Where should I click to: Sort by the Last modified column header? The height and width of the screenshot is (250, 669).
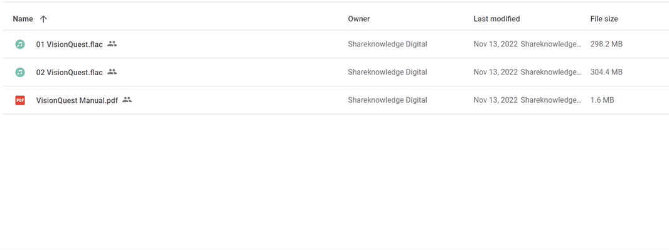tap(496, 19)
